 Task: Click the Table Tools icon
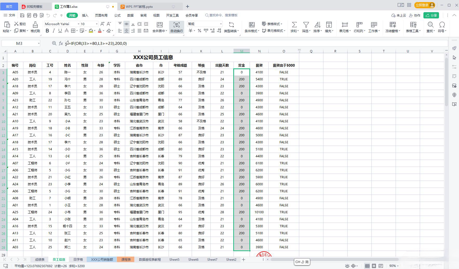point(413,25)
